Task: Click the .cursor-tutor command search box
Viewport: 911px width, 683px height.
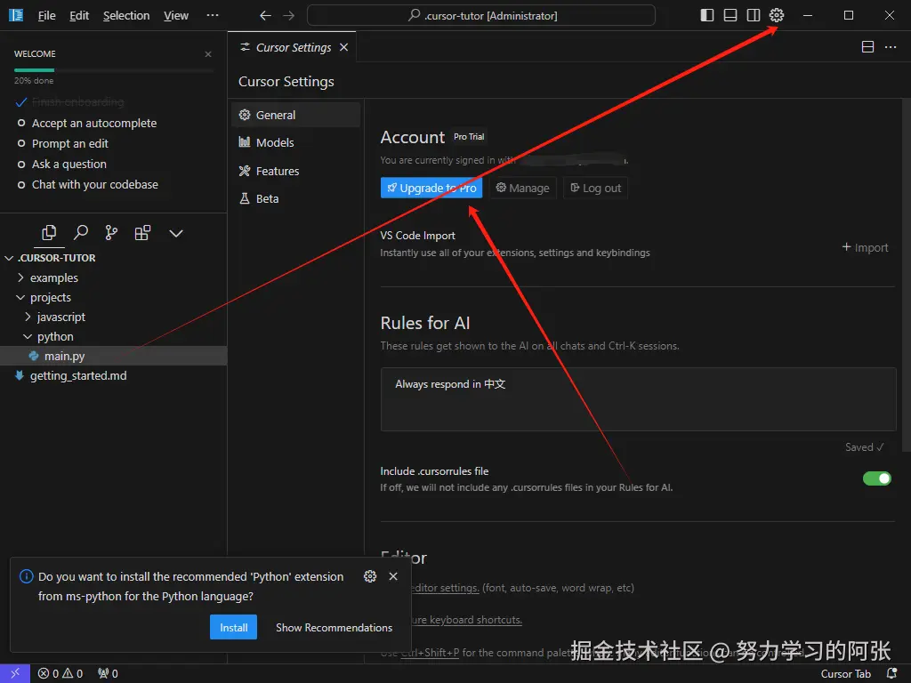Action: (x=481, y=16)
